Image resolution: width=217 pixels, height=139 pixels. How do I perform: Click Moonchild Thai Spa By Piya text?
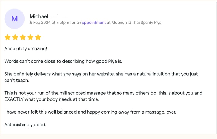click(136, 23)
